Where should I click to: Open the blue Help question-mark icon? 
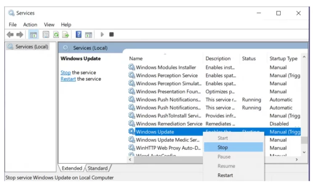(x=79, y=34)
